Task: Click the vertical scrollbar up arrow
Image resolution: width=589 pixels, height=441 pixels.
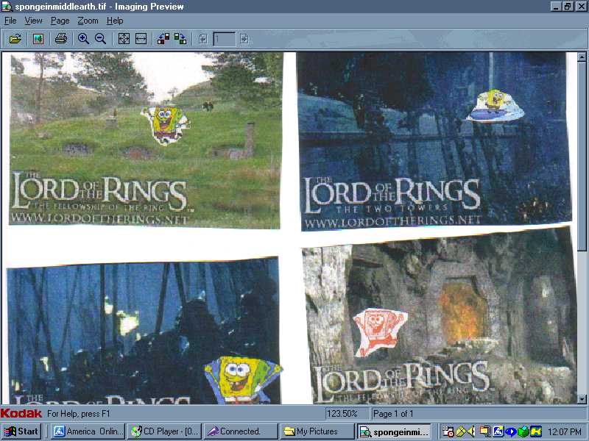Action: [582, 57]
